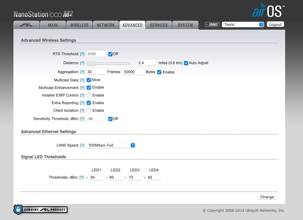Open Installer EIRP Control help [?]
This screenshot has width=303, height=220.
pos(82,95)
